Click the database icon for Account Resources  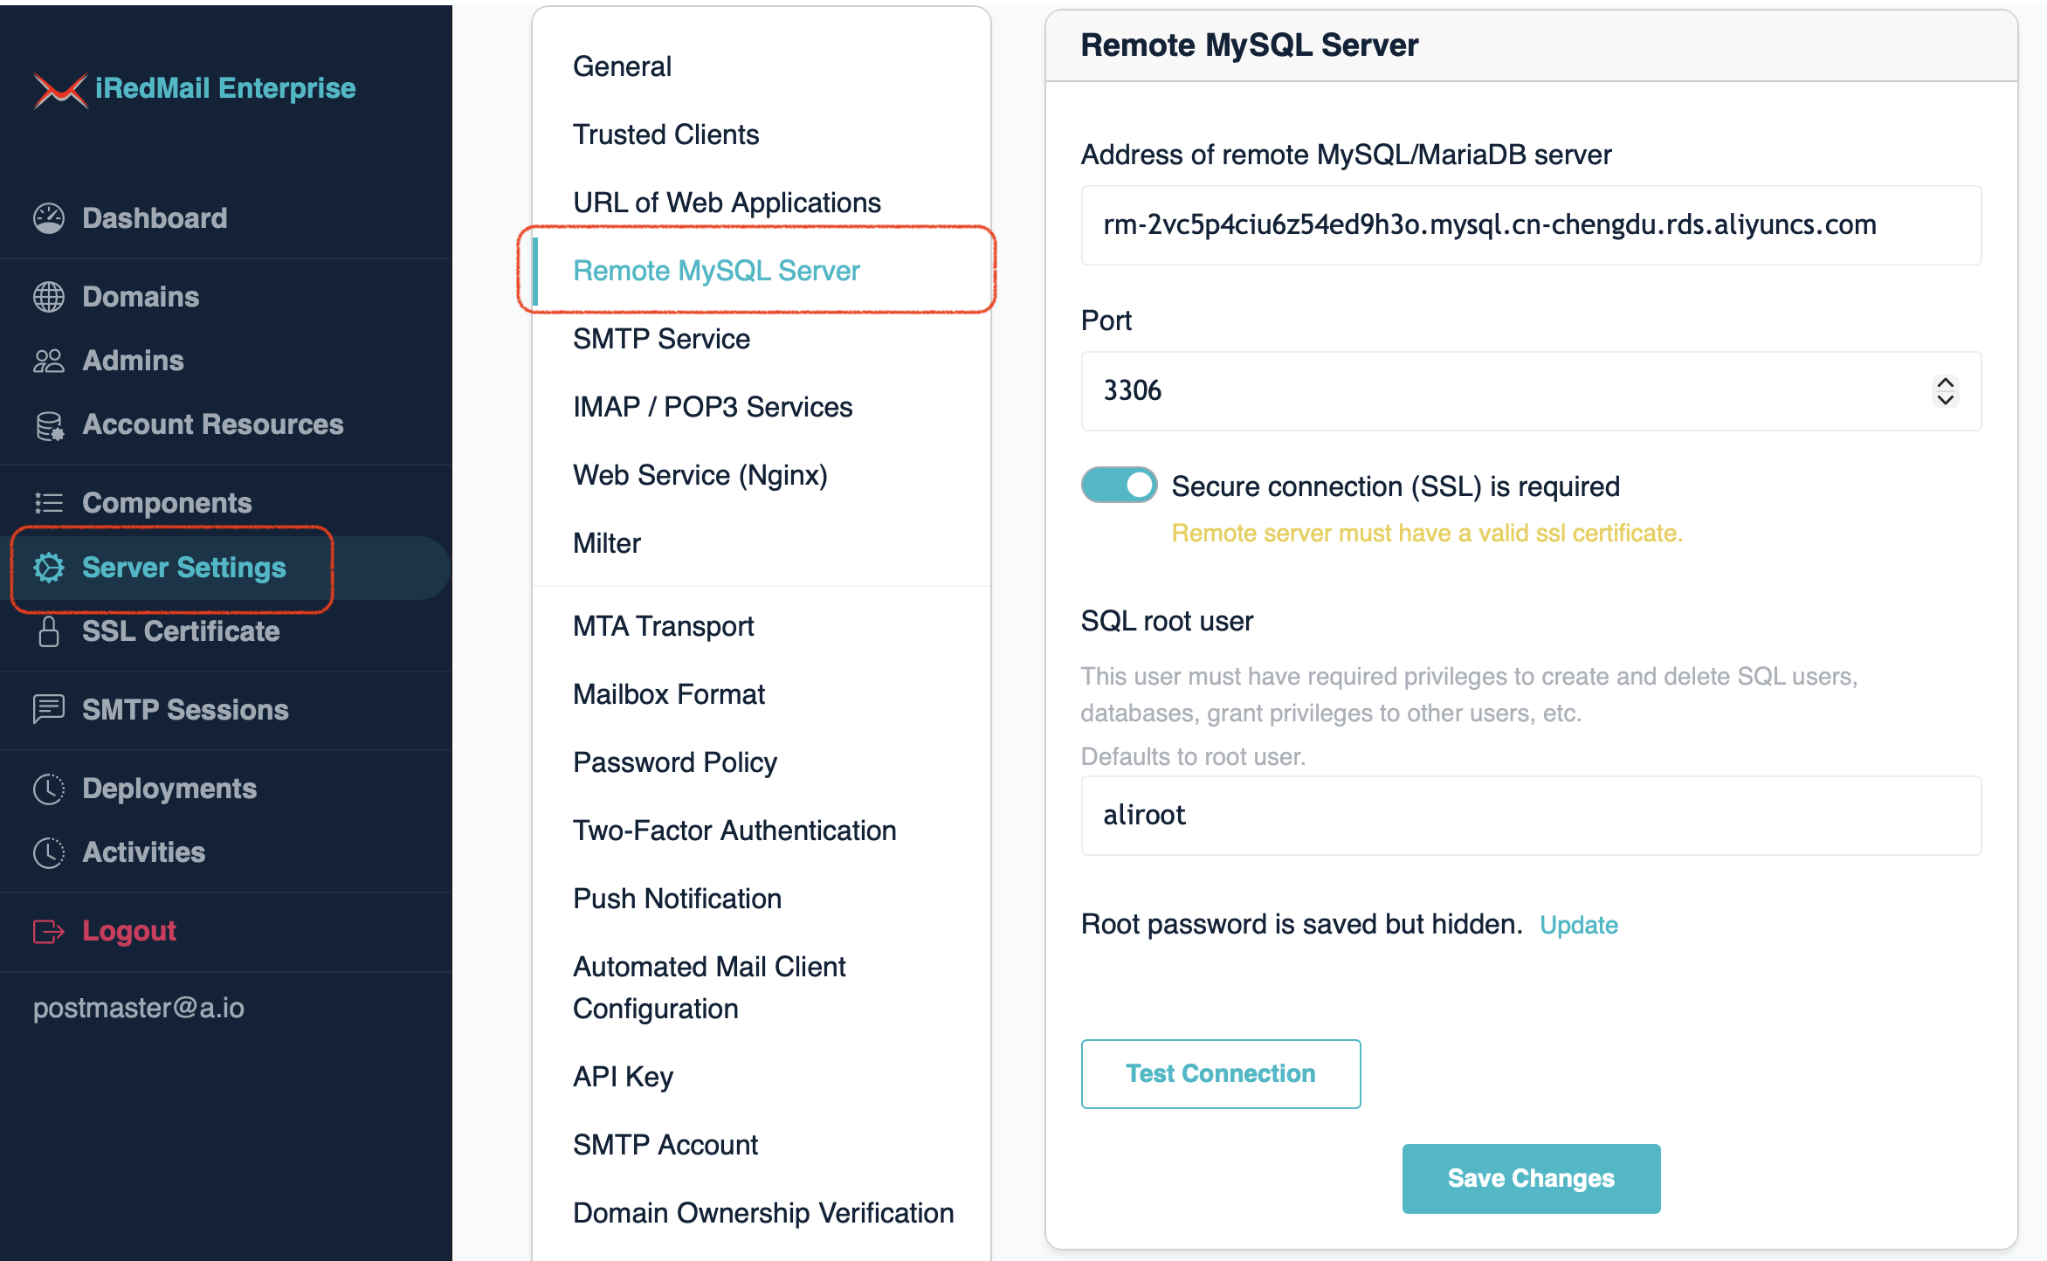49,425
